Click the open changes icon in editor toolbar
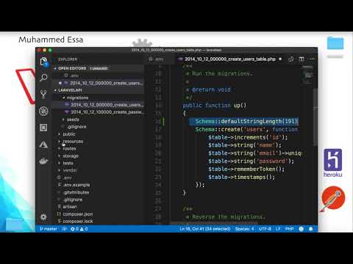The image size is (353, 264). point(291,59)
